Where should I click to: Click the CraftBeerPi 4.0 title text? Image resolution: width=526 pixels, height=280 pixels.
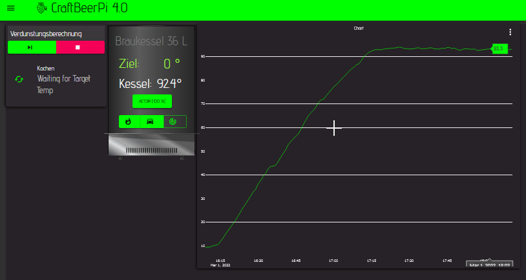click(x=90, y=8)
